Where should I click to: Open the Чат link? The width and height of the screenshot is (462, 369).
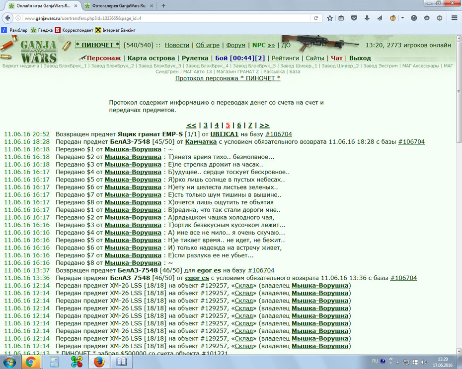[336, 58]
